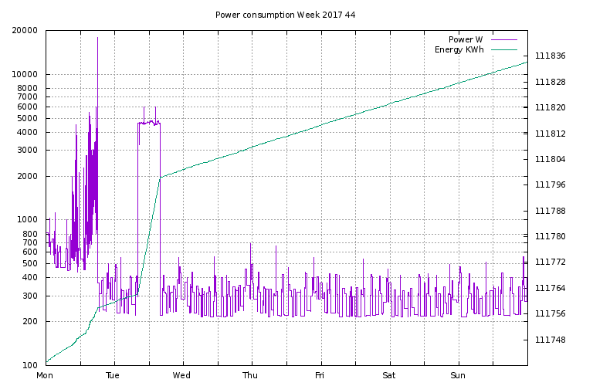The image size is (593, 386).
Task: Click the 'Tue' x-axis label
Action: [112, 375]
